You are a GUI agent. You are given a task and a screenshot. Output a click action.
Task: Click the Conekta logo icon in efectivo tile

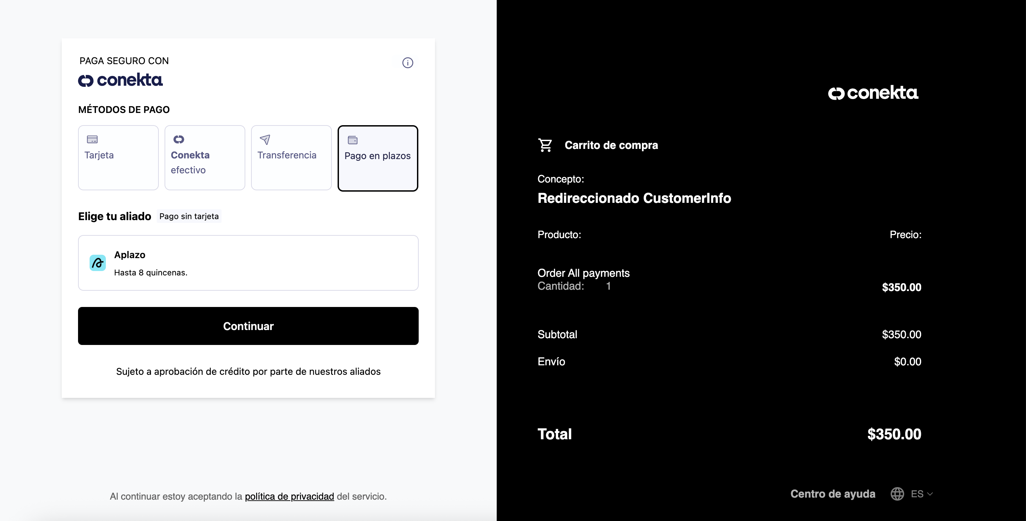click(x=178, y=139)
